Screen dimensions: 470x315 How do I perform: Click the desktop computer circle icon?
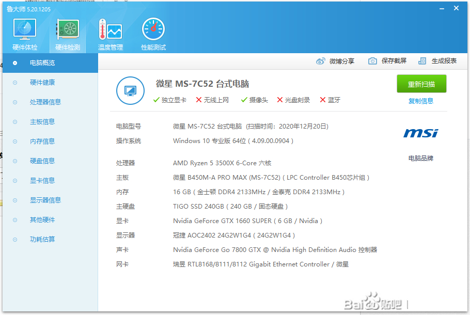point(130,90)
